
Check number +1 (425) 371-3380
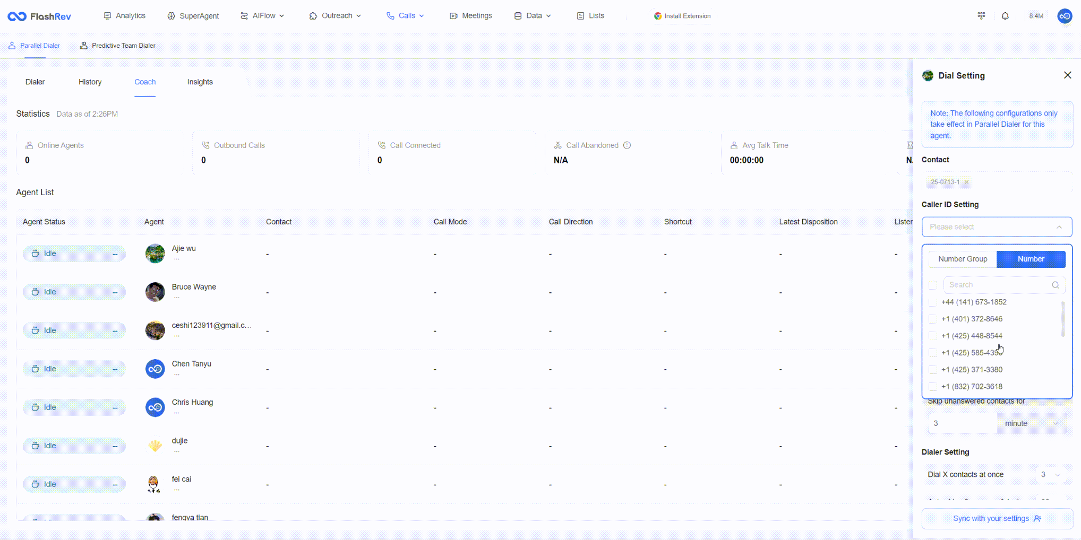933,370
